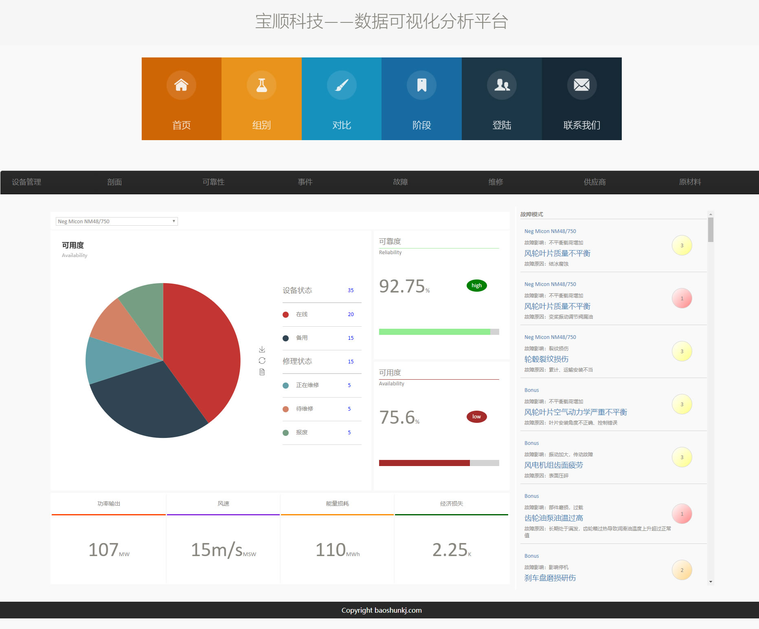Click the 对比 brush icon

(x=342, y=85)
